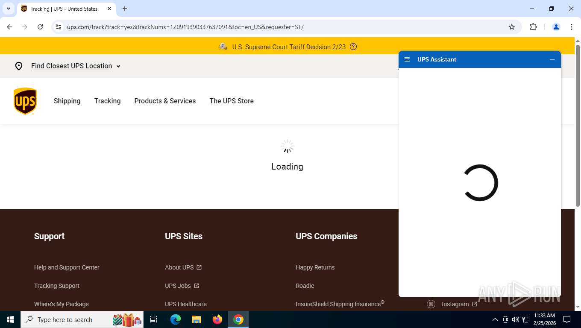Open File Explorer from taskbar
This screenshot has height=328, width=581.
pyautogui.click(x=197, y=319)
